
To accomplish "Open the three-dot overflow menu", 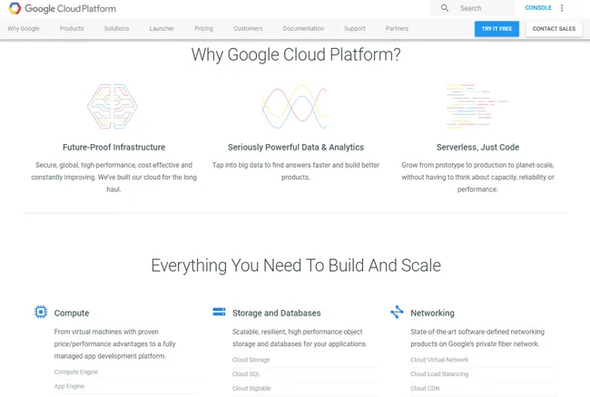I will (x=562, y=8).
